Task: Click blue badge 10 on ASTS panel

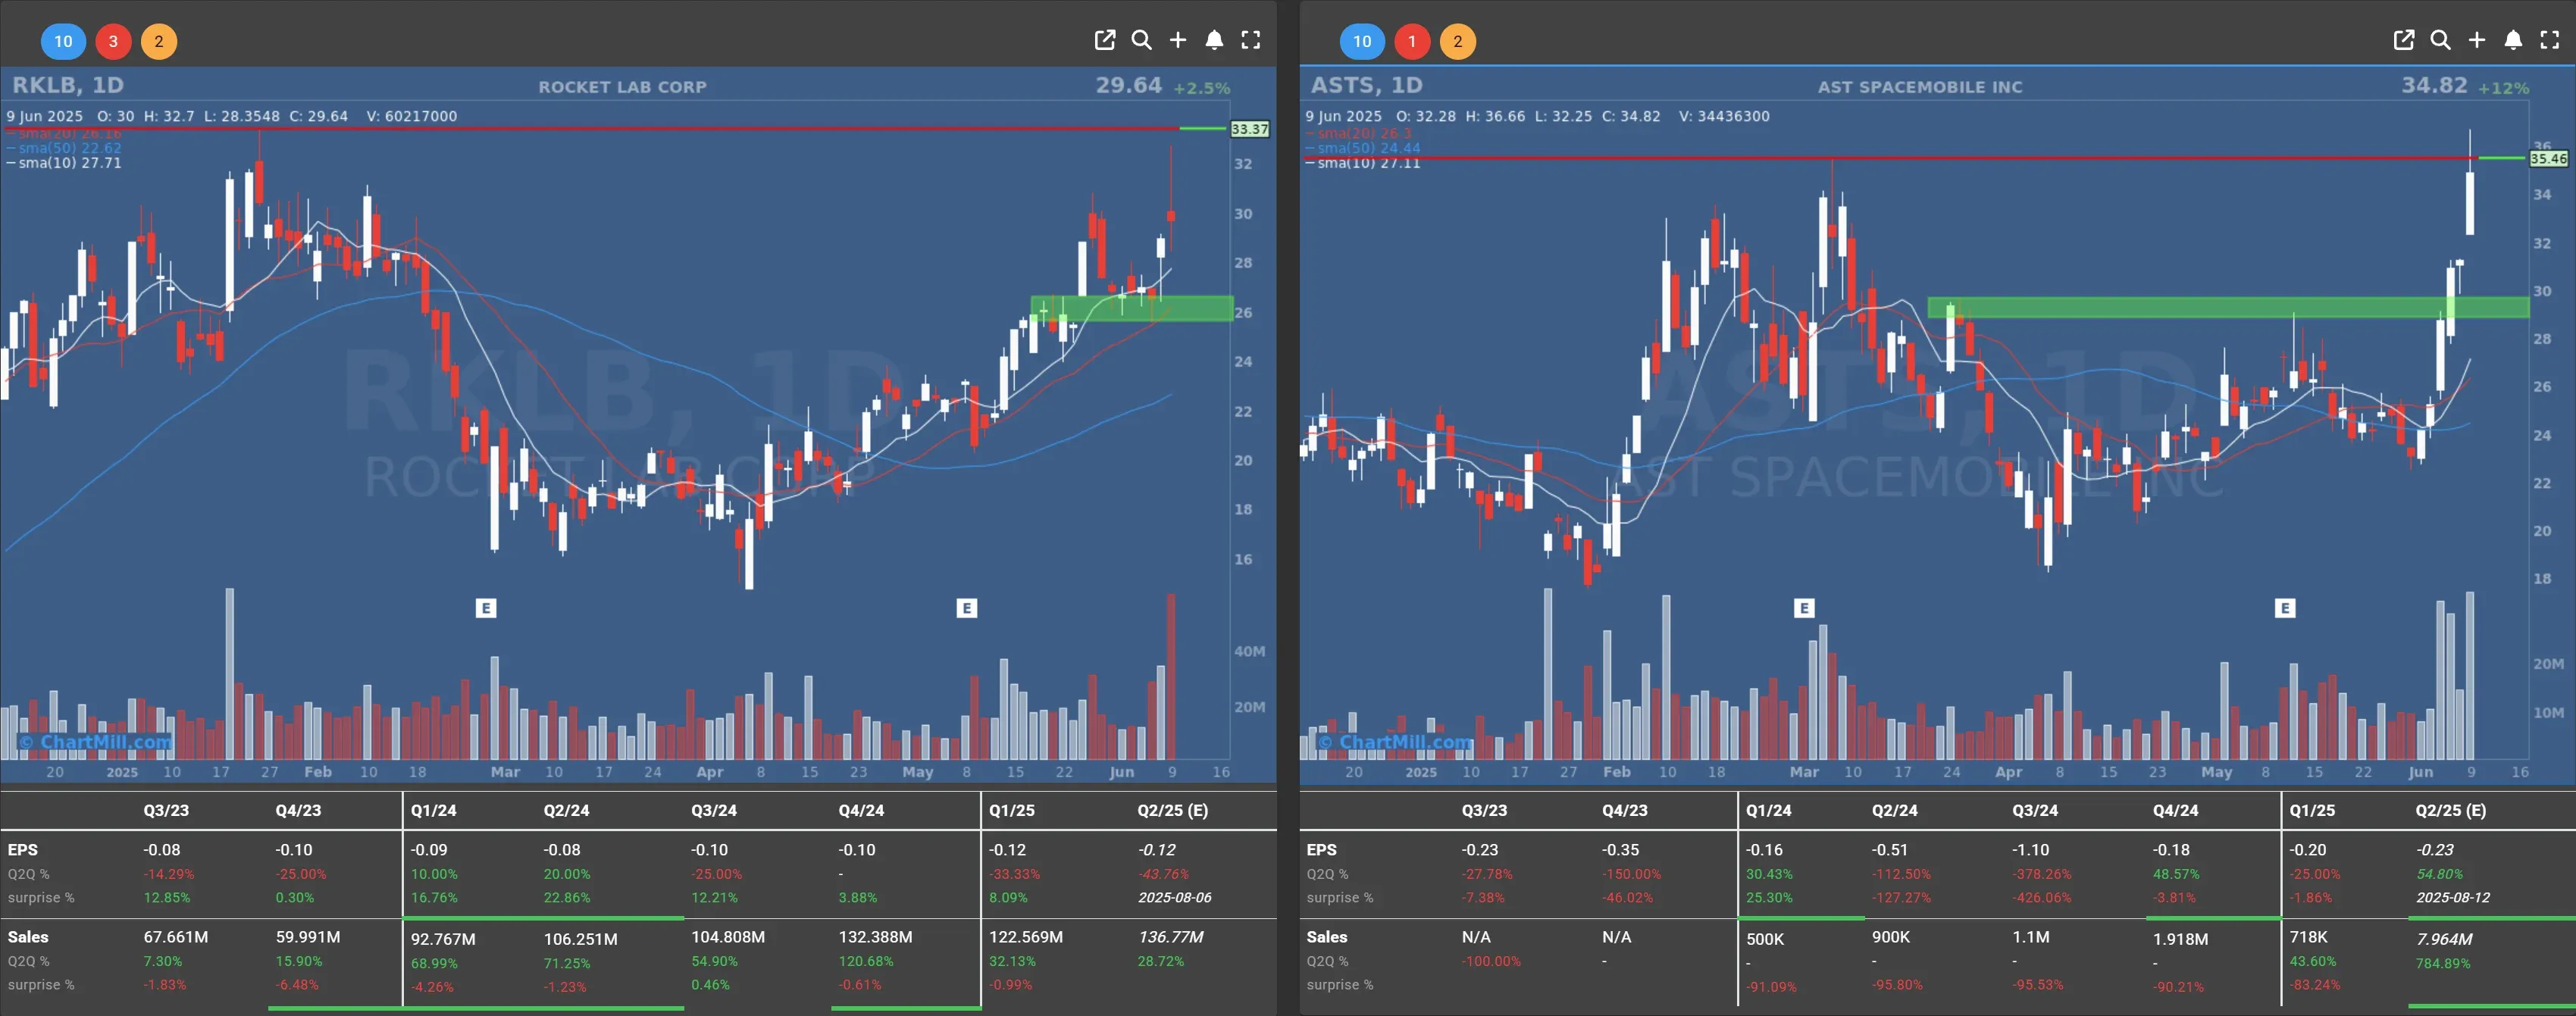Action: [1362, 41]
